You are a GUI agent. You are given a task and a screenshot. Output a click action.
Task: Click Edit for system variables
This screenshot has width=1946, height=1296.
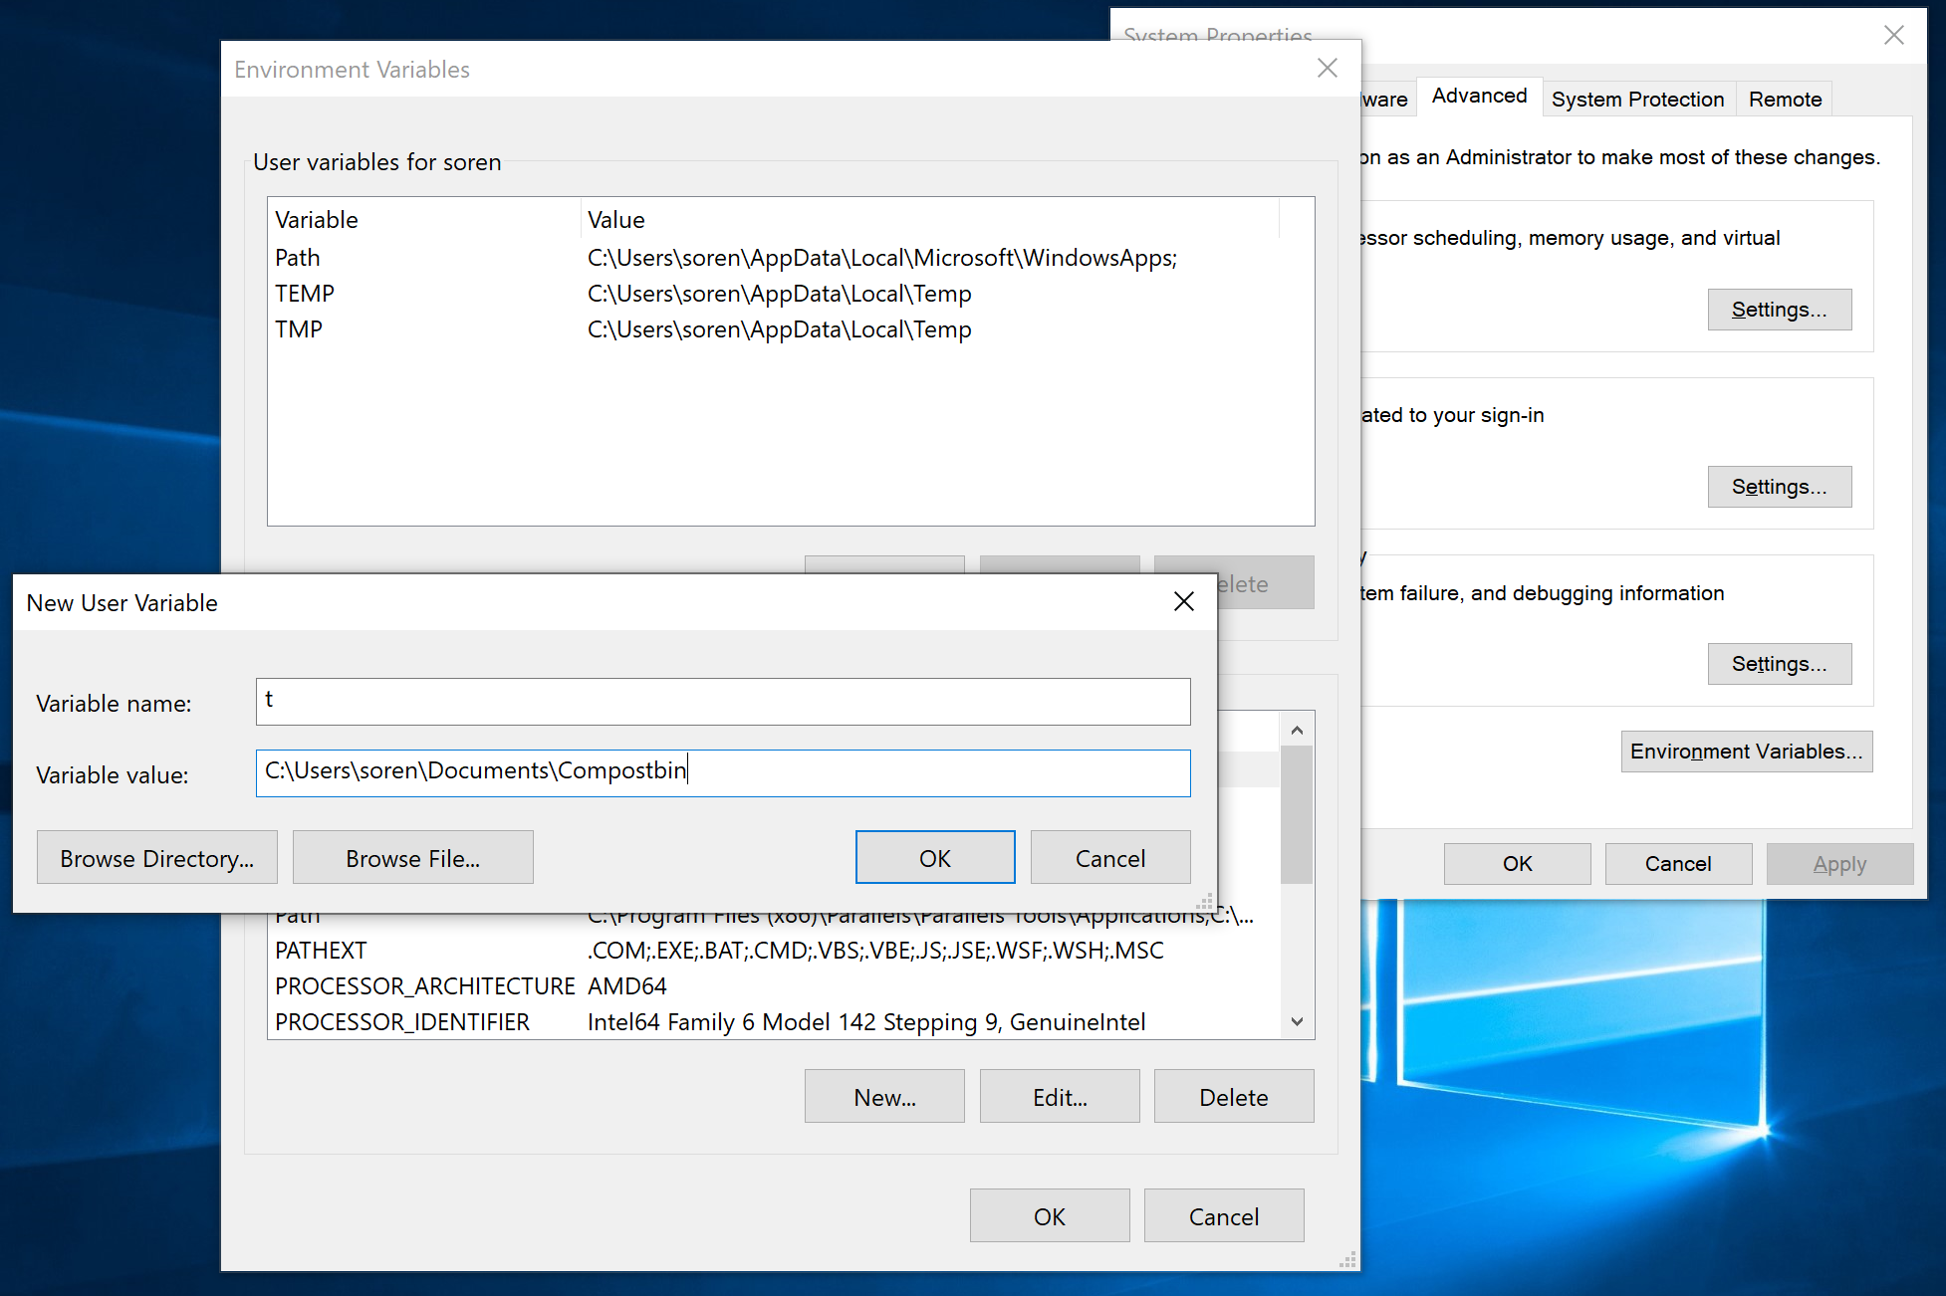[x=1059, y=1096]
